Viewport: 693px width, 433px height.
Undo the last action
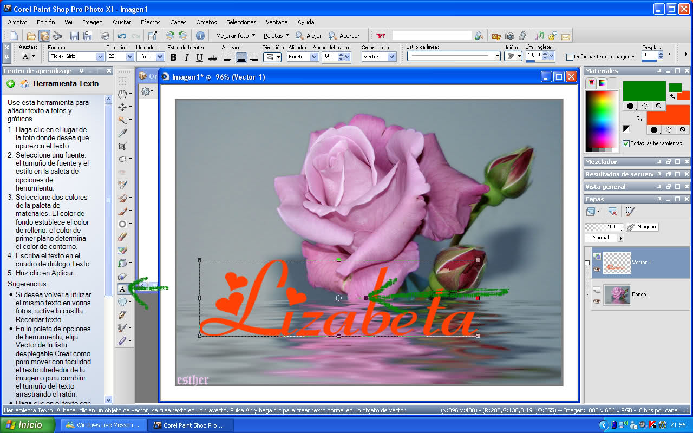(122, 36)
